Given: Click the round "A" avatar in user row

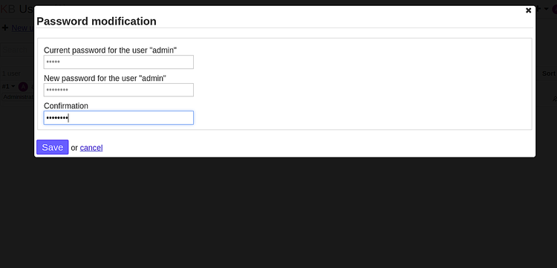Looking at the screenshot, I should pyautogui.click(x=23, y=87).
